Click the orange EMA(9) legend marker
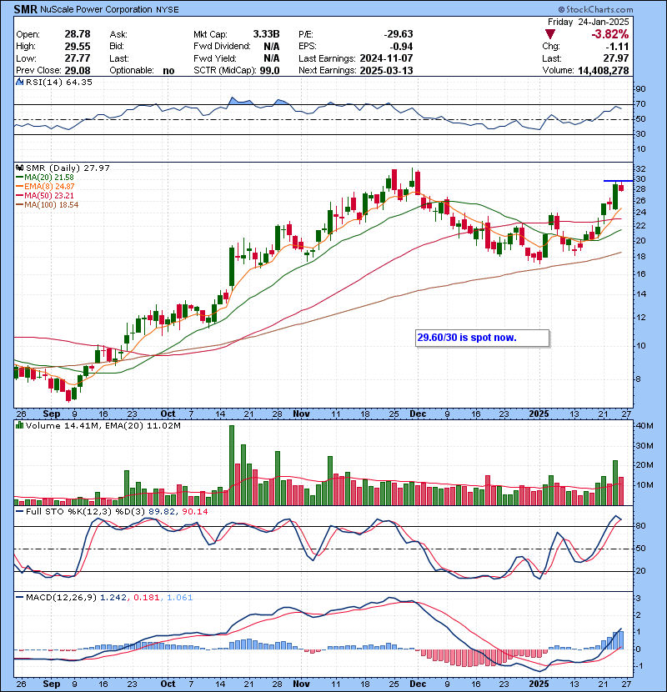Image resolution: width=667 pixels, height=692 pixels. click(19, 187)
